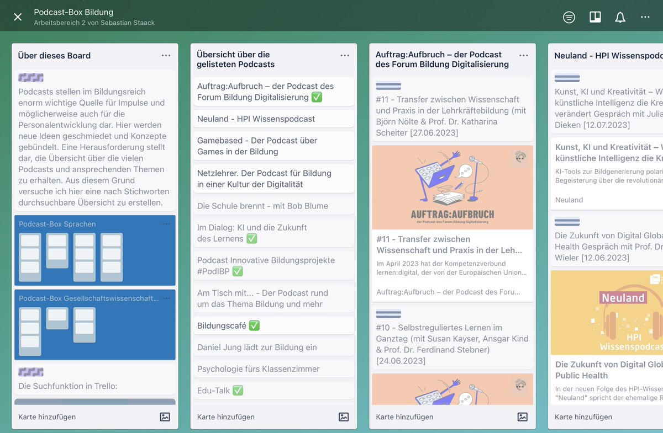
Task: Open card 'Psychologie fürs Klassenzimmer'
Action: coord(273,368)
